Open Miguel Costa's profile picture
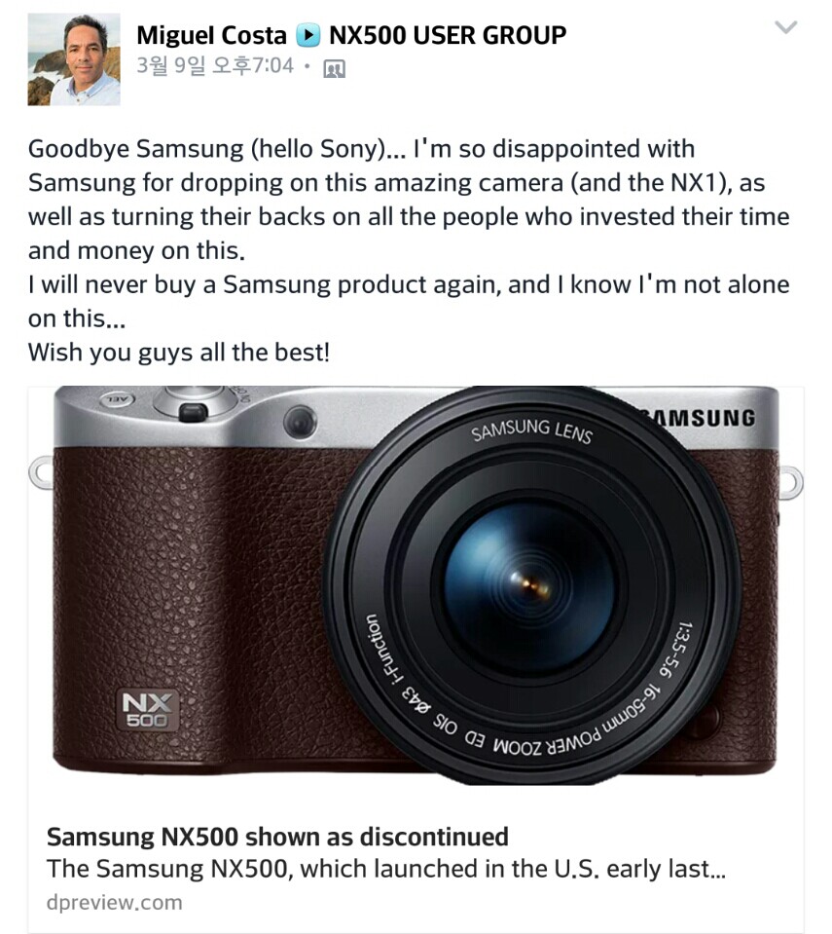 click(x=74, y=59)
